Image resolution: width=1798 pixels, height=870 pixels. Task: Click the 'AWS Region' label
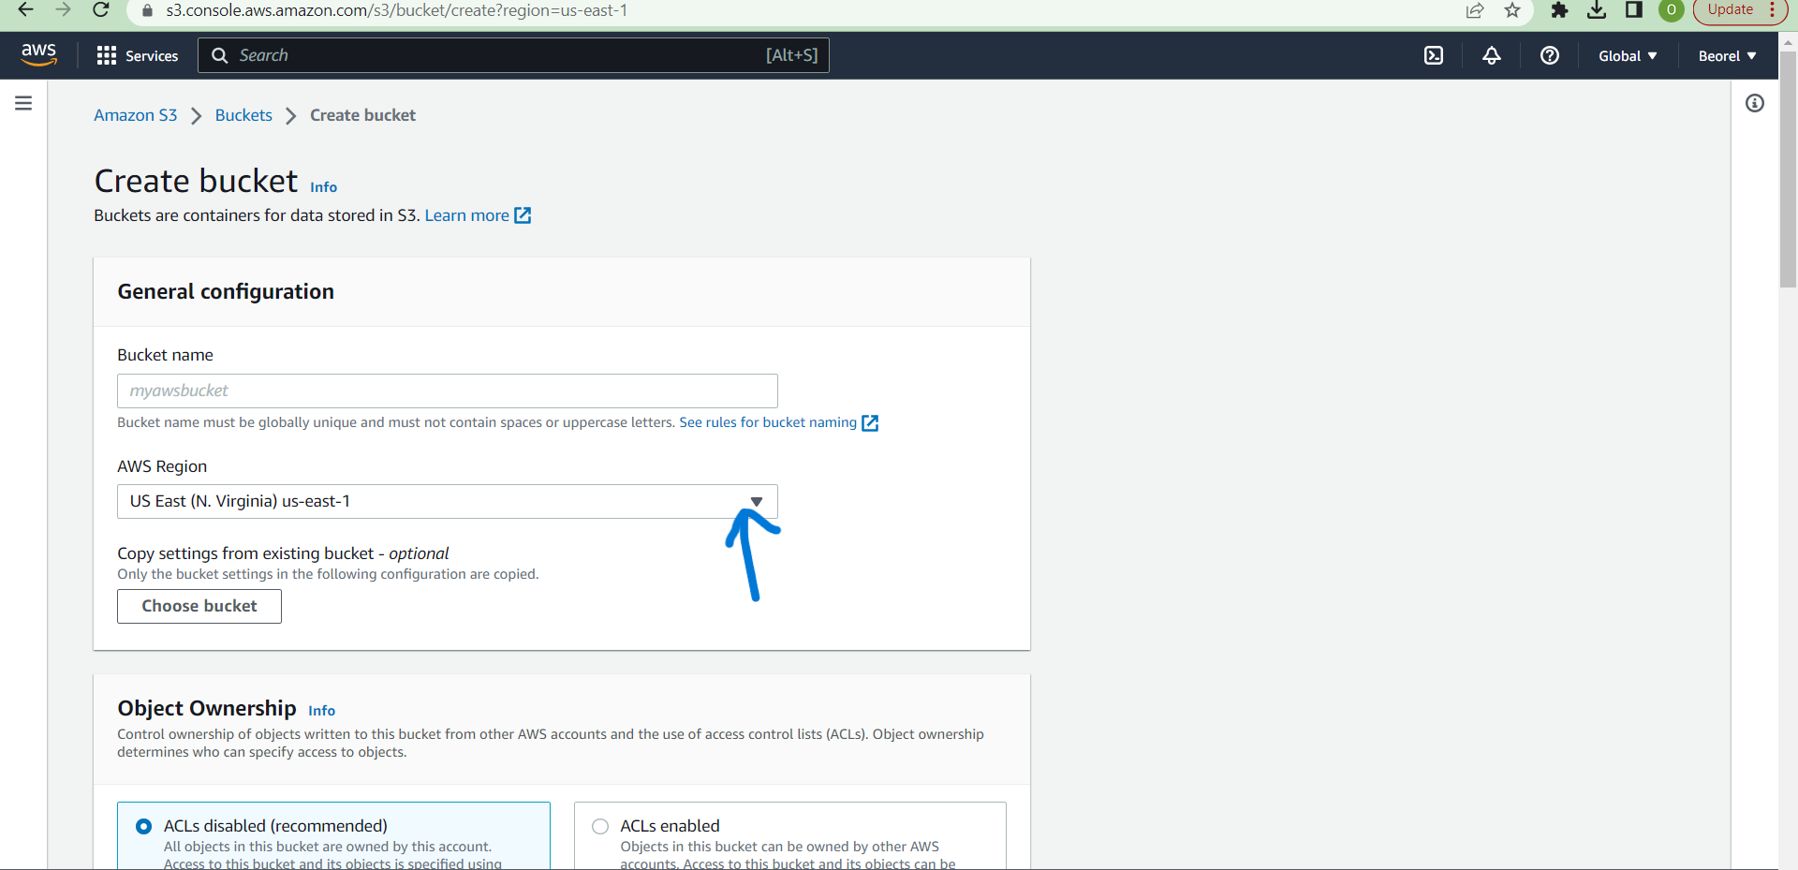point(162,466)
